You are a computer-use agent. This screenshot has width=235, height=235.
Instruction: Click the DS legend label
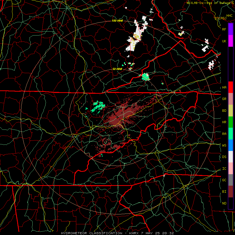click(224, 157)
